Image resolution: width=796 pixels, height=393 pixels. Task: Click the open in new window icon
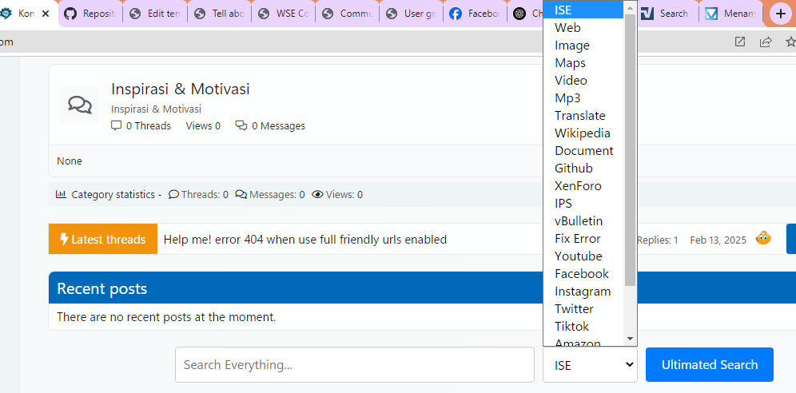(740, 42)
